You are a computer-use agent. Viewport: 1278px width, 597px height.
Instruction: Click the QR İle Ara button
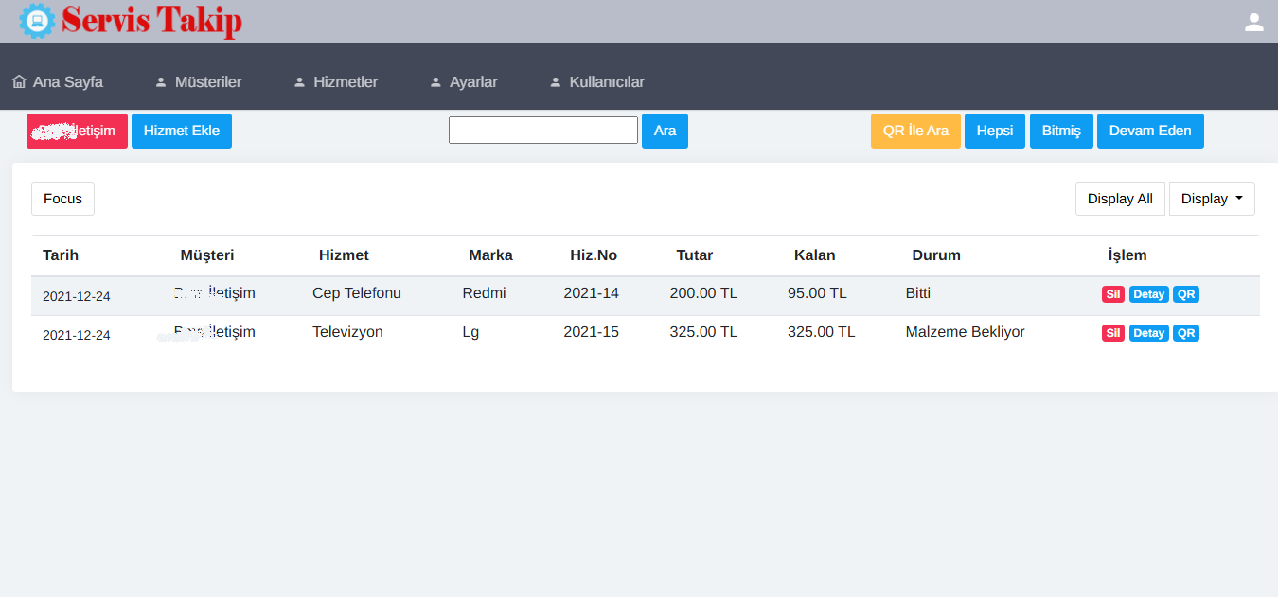915,131
